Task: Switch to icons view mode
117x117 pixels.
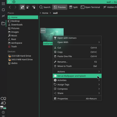Action: click(x=22, y=7)
